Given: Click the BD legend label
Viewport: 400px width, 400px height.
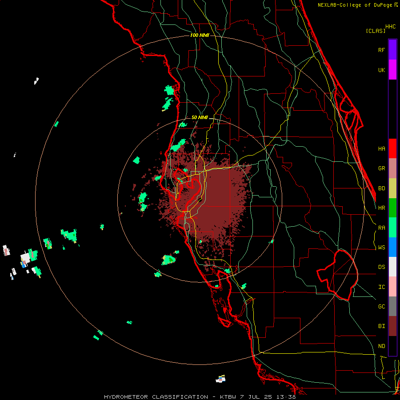Looking at the screenshot, I should tap(381, 188).
